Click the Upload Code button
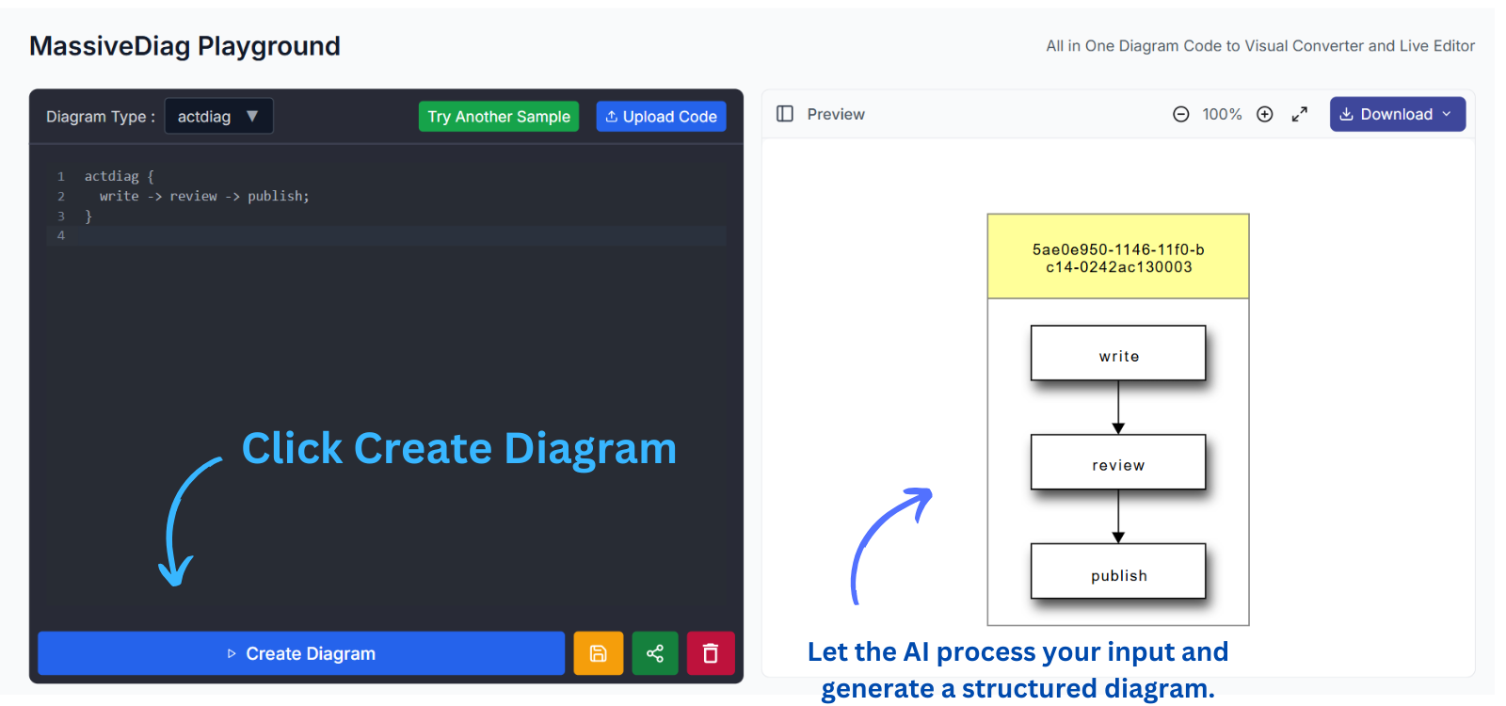The image size is (1506, 706). (661, 117)
